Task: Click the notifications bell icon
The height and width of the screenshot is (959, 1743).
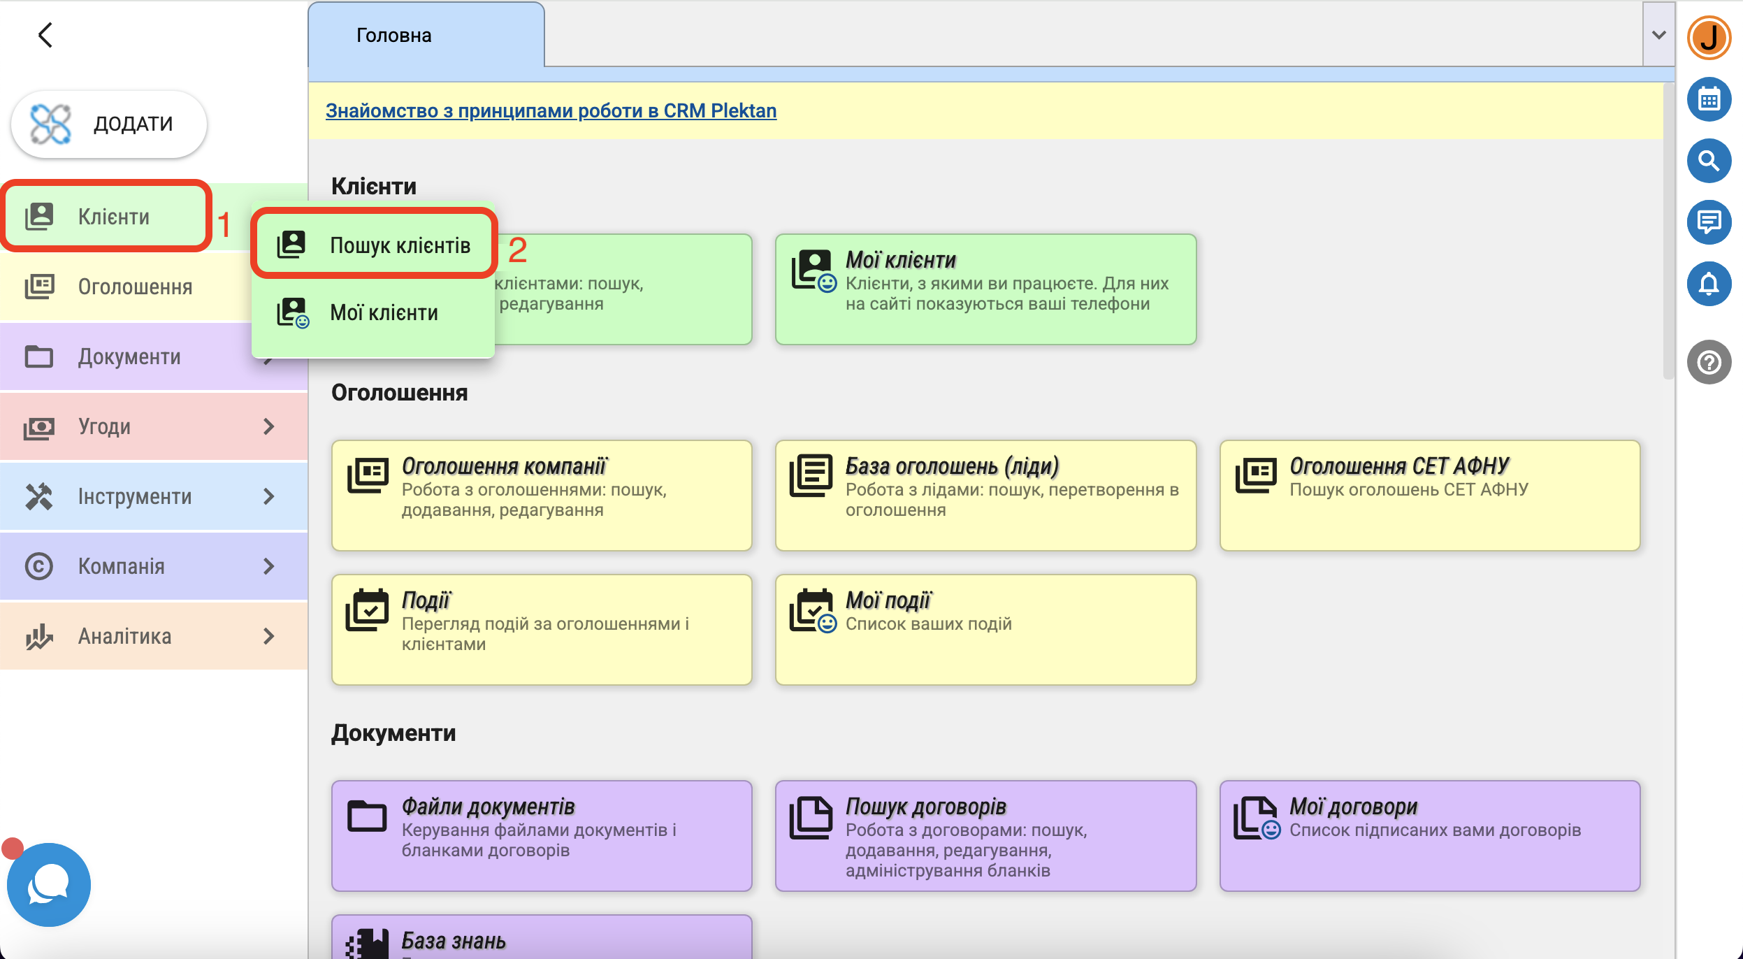Action: pyautogui.click(x=1709, y=284)
